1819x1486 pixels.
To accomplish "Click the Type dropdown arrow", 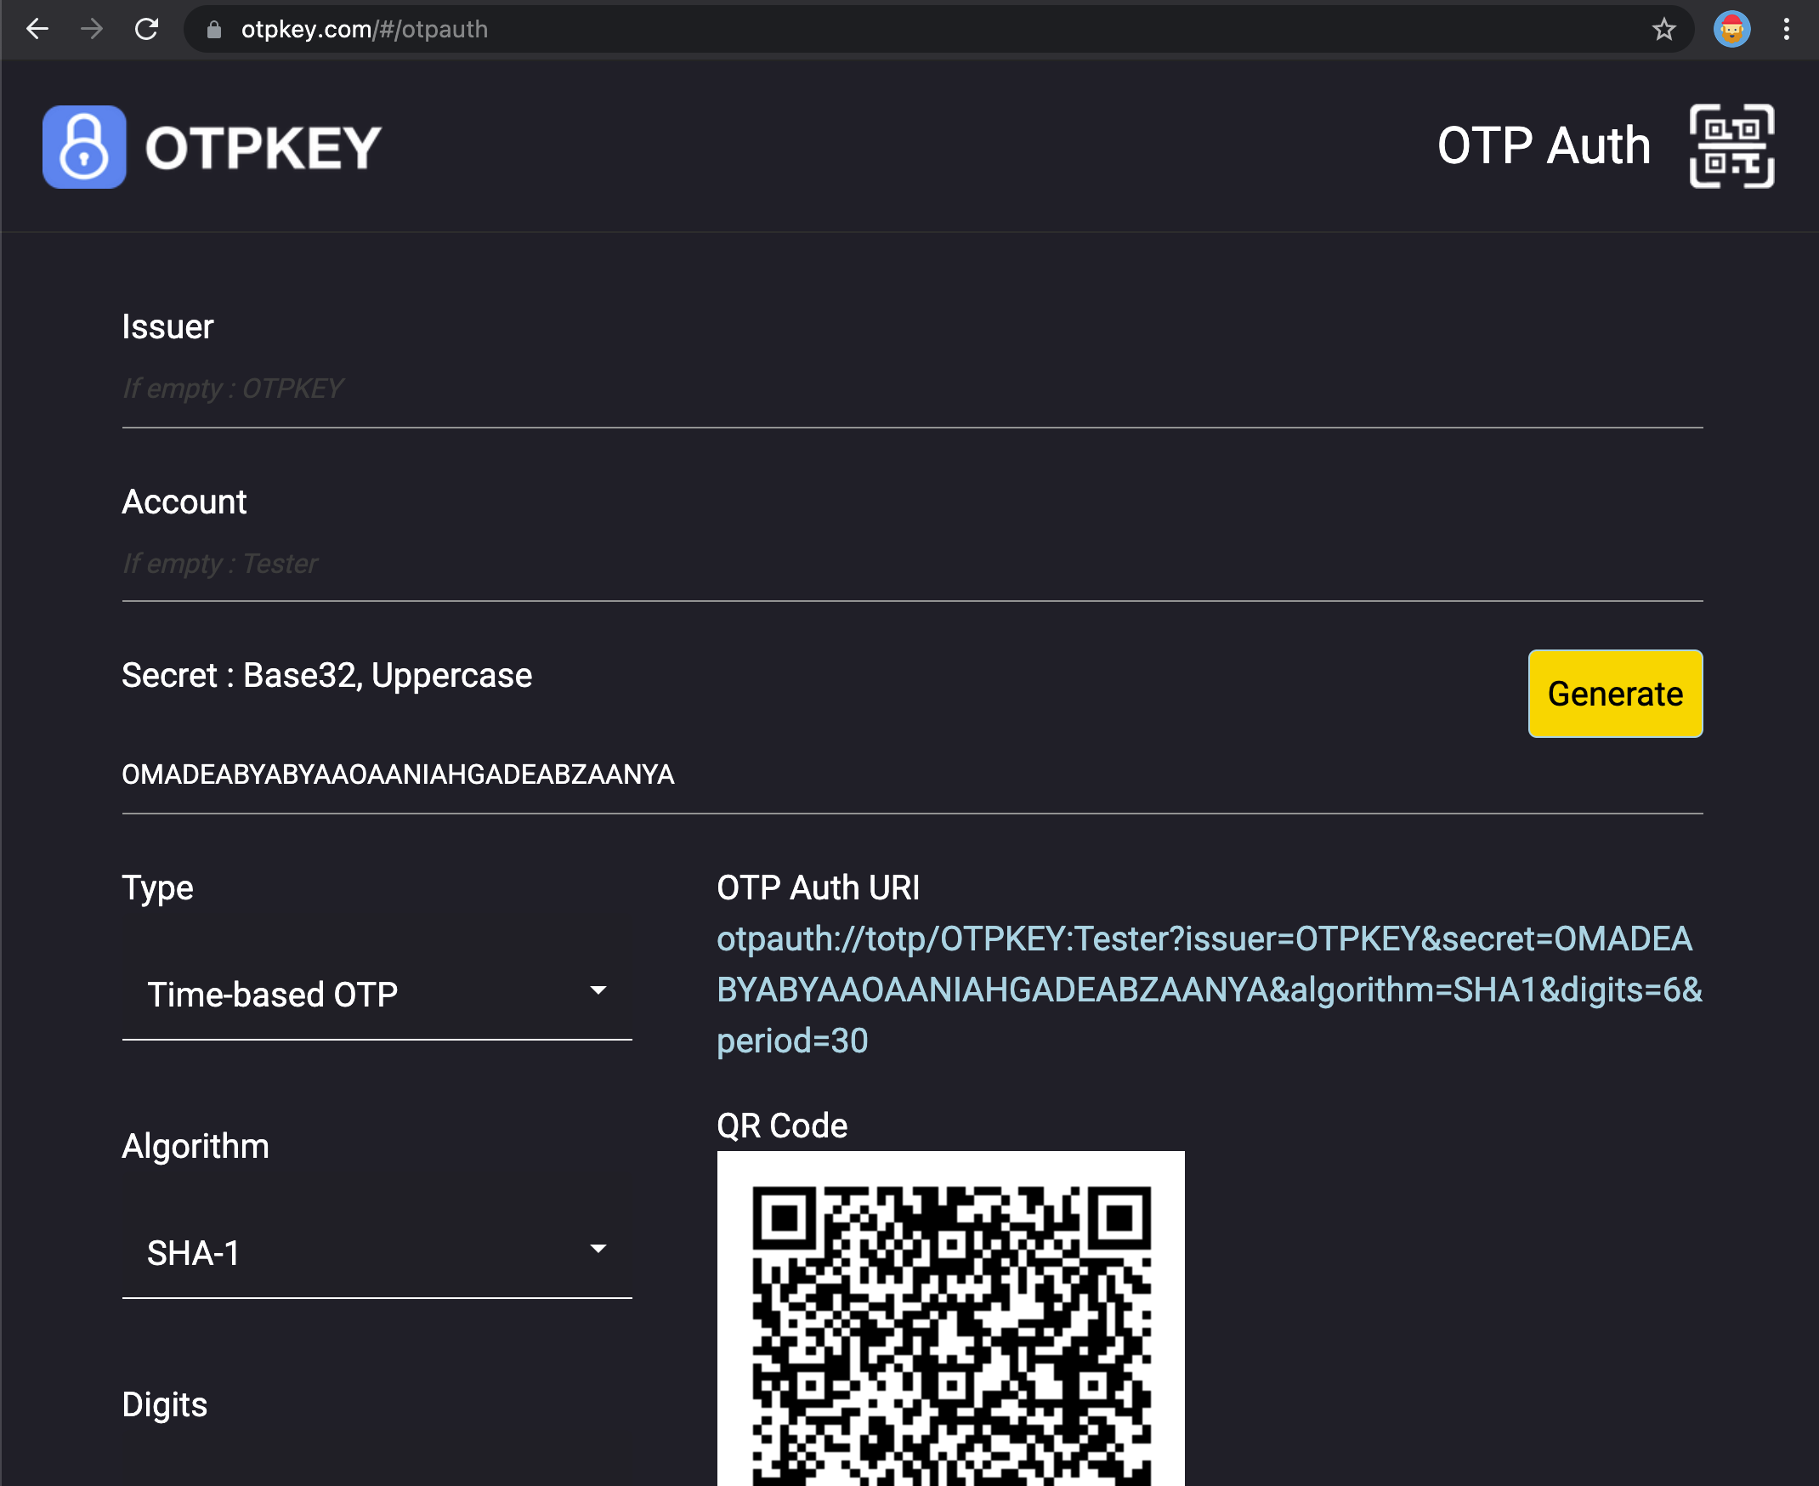I will click(598, 990).
